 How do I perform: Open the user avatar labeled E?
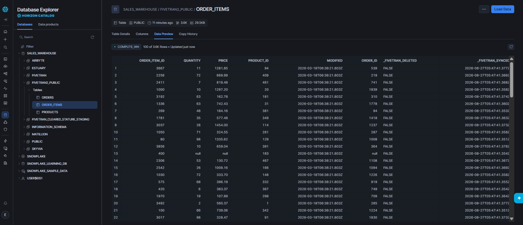[x=5, y=215]
